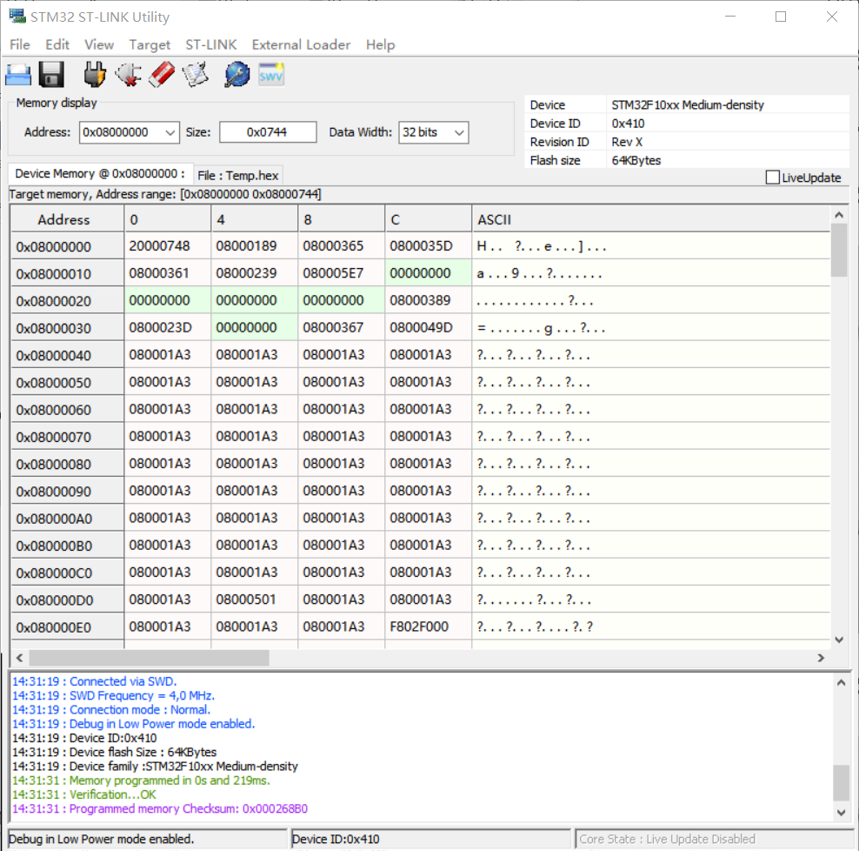Click address row 0x08000040
The width and height of the screenshot is (859, 851).
[x=67, y=355]
